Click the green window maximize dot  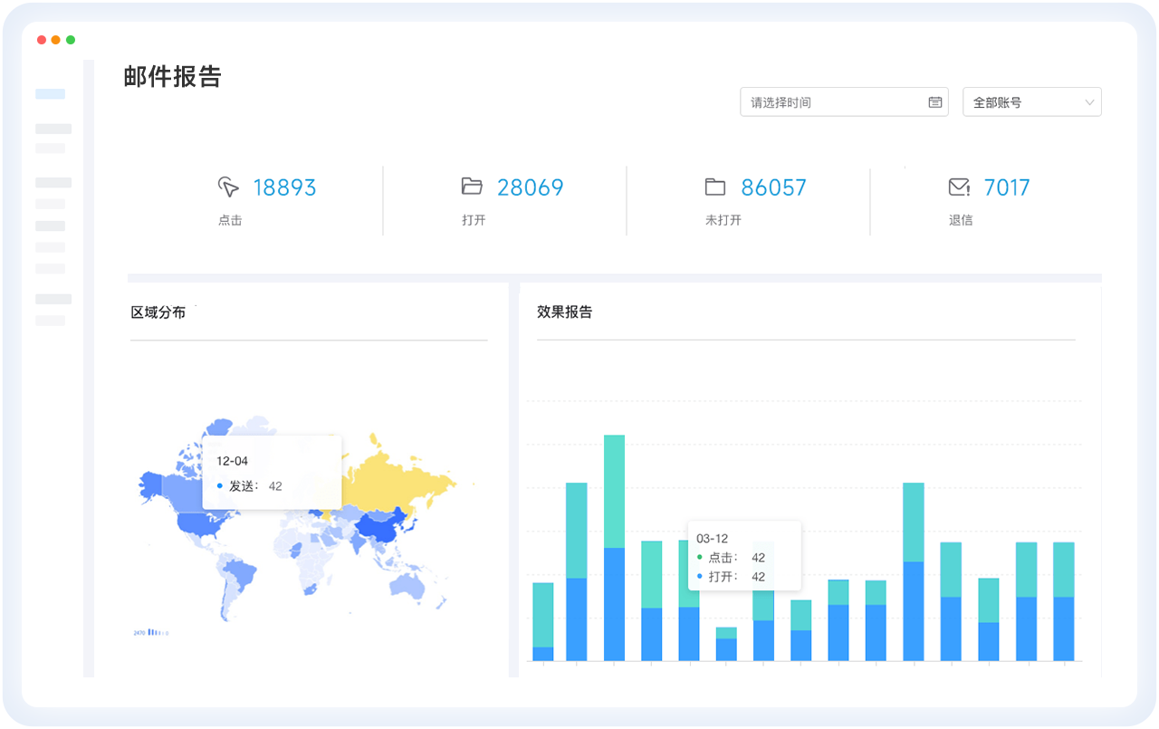coord(71,40)
